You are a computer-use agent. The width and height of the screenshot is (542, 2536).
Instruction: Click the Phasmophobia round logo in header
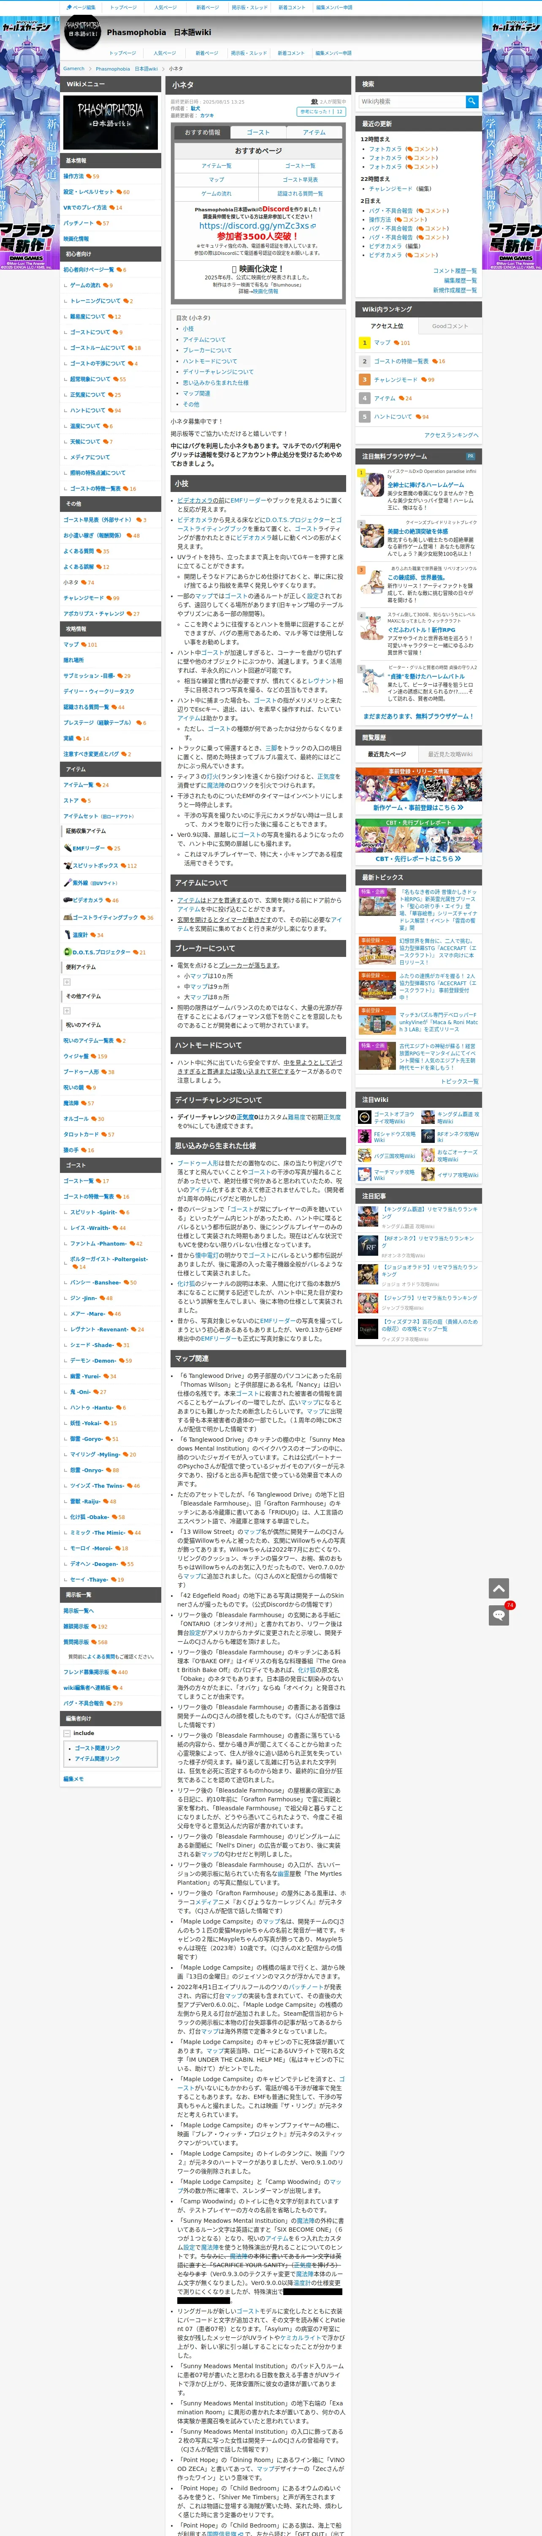coord(83,33)
